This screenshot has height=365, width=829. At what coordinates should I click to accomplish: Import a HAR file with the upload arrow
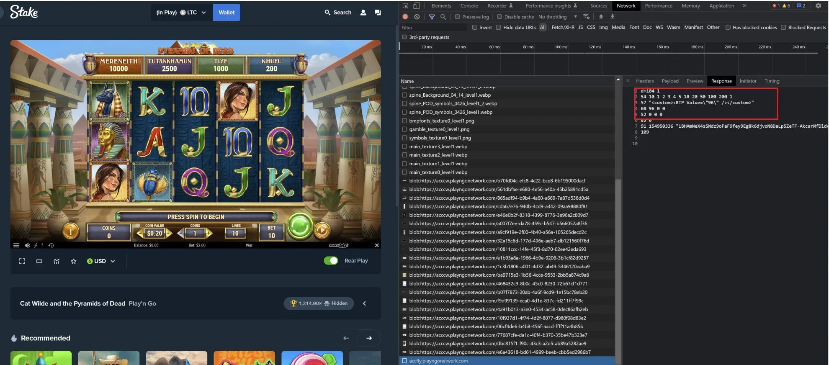tap(601, 17)
